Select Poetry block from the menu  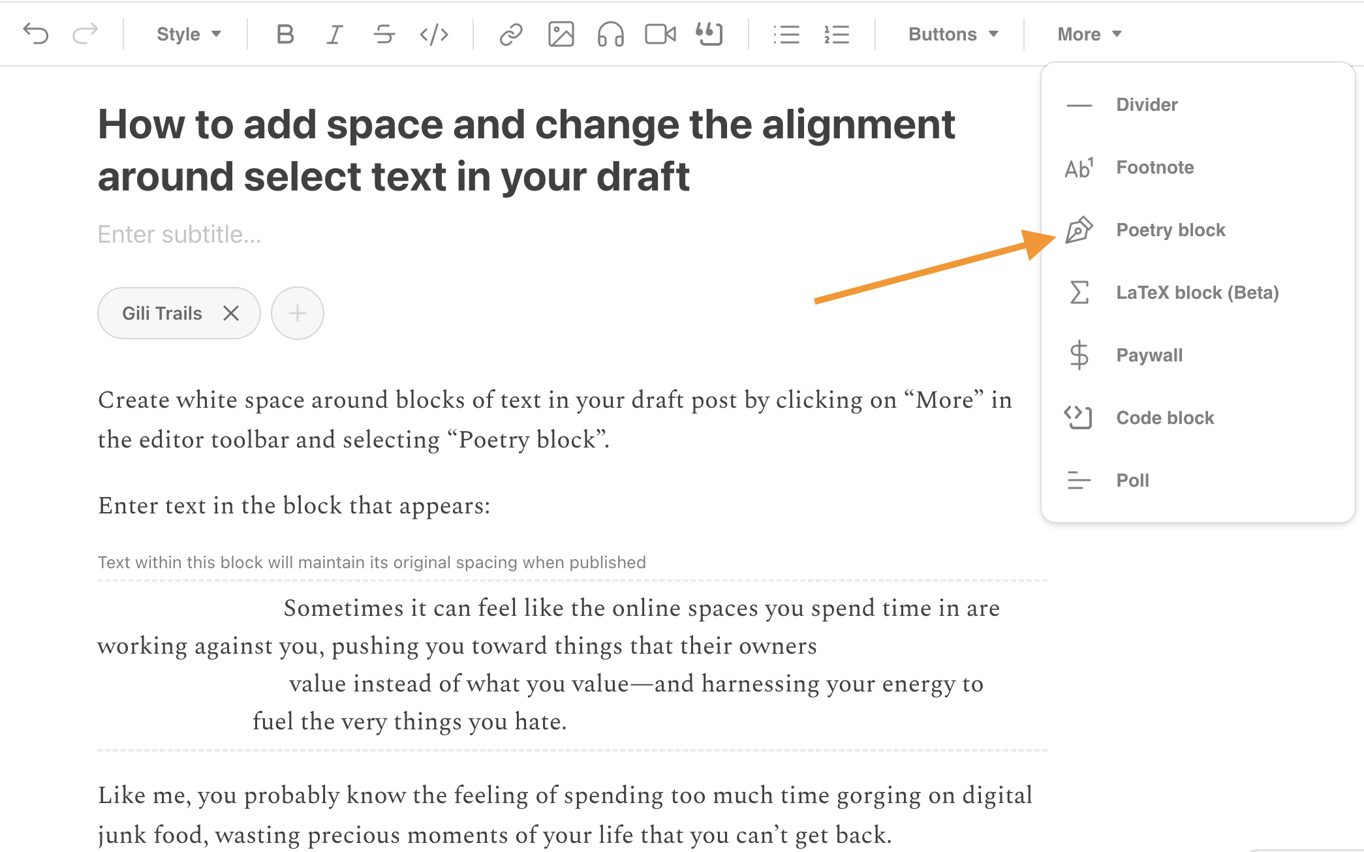tap(1170, 230)
